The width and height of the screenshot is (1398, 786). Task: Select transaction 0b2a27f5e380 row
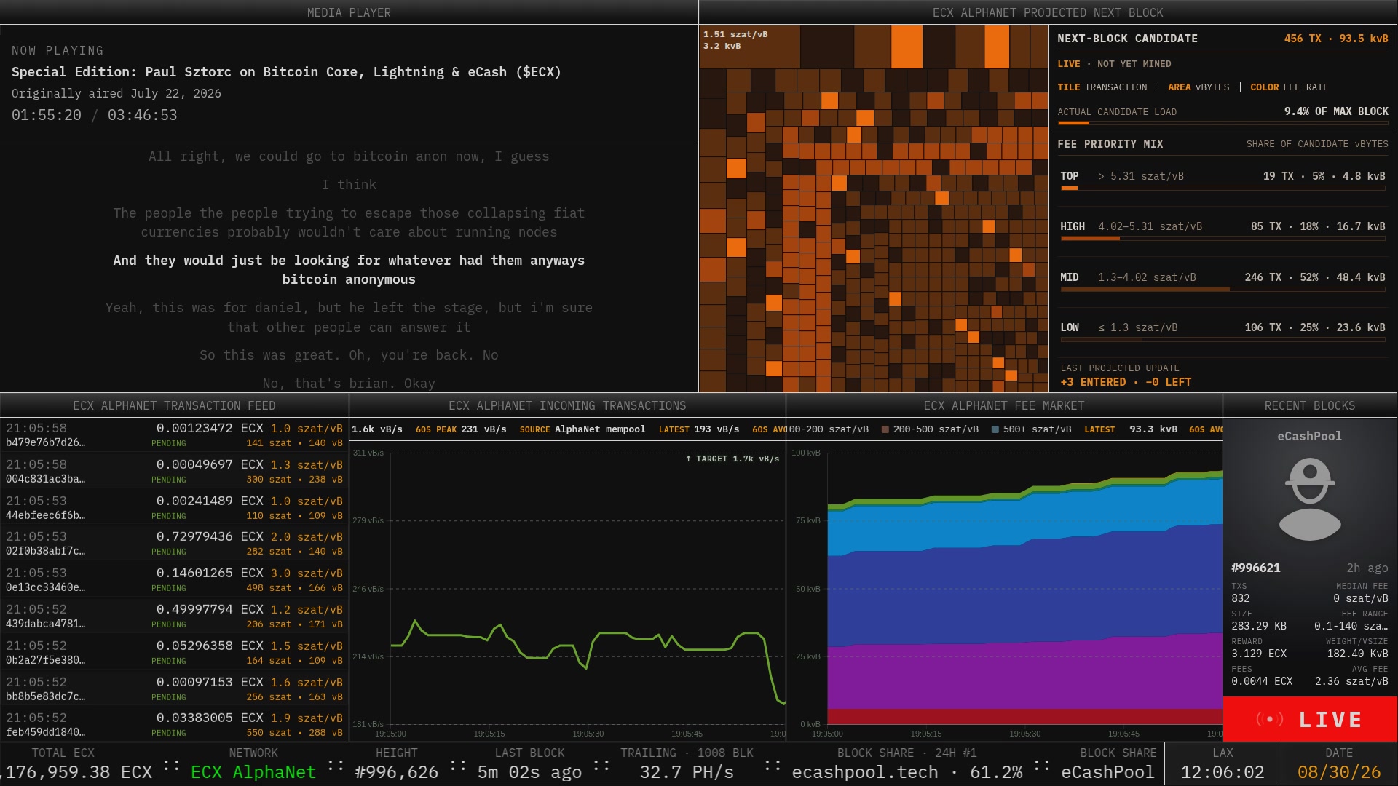click(x=175, y=652)
